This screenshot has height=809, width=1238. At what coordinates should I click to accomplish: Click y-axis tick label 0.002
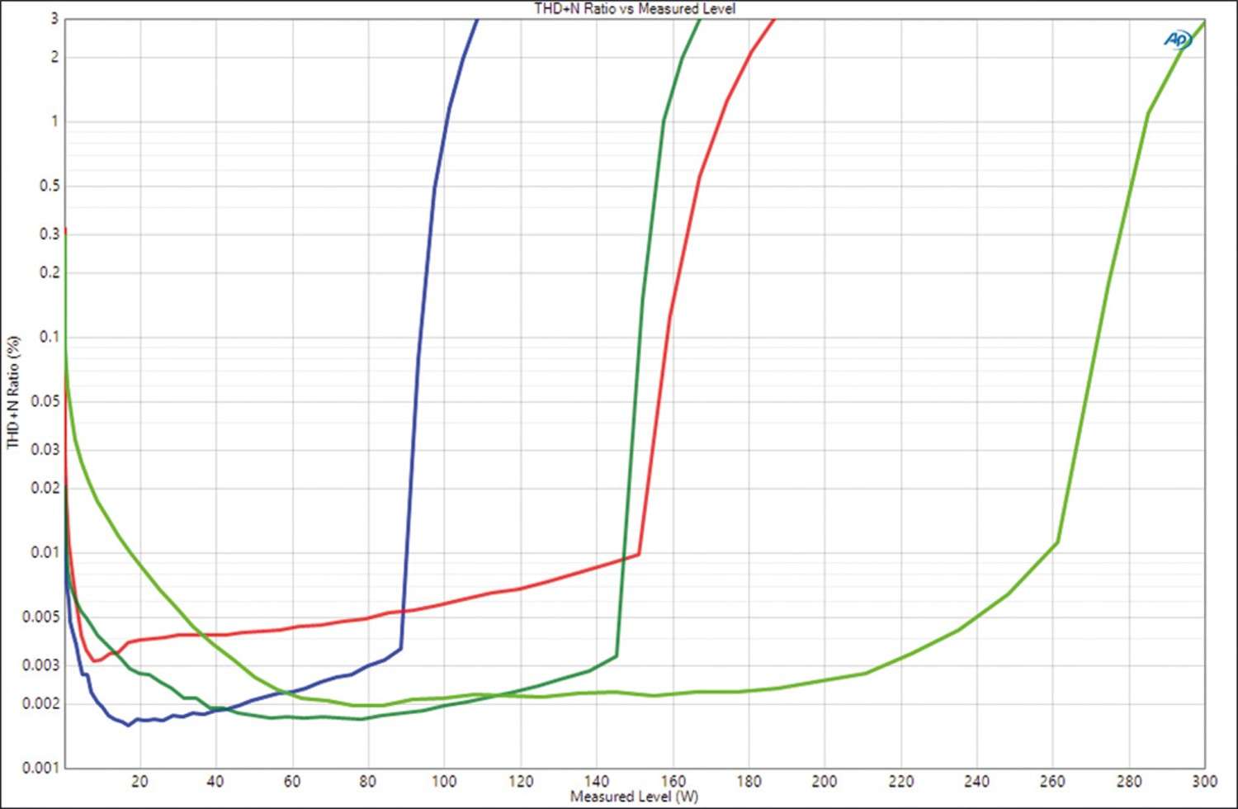pyautogui.click(x=40, y=703)
